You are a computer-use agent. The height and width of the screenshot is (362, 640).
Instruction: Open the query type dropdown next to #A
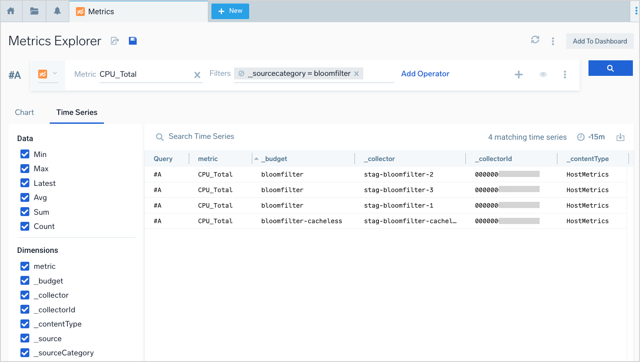point(48,74)
